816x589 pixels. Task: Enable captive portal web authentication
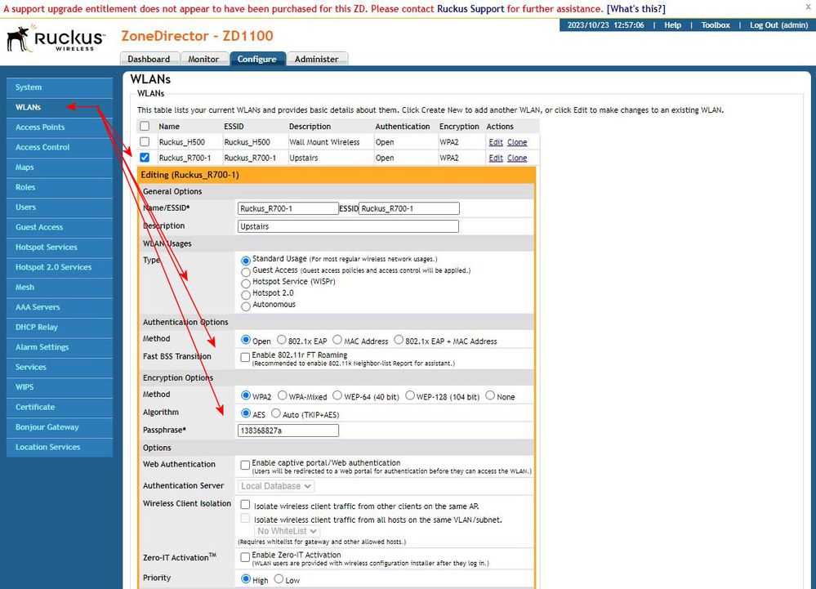click(245, 465)
